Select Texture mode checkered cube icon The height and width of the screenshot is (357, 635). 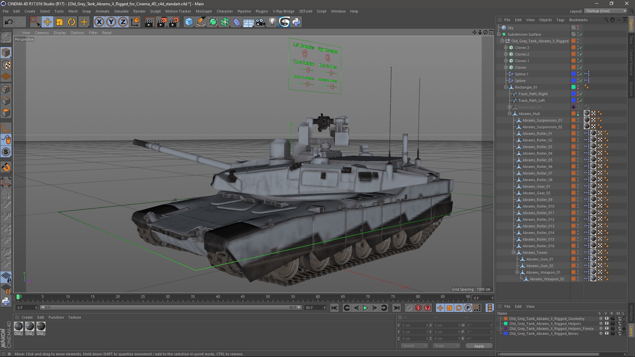[x=6, y=65]
